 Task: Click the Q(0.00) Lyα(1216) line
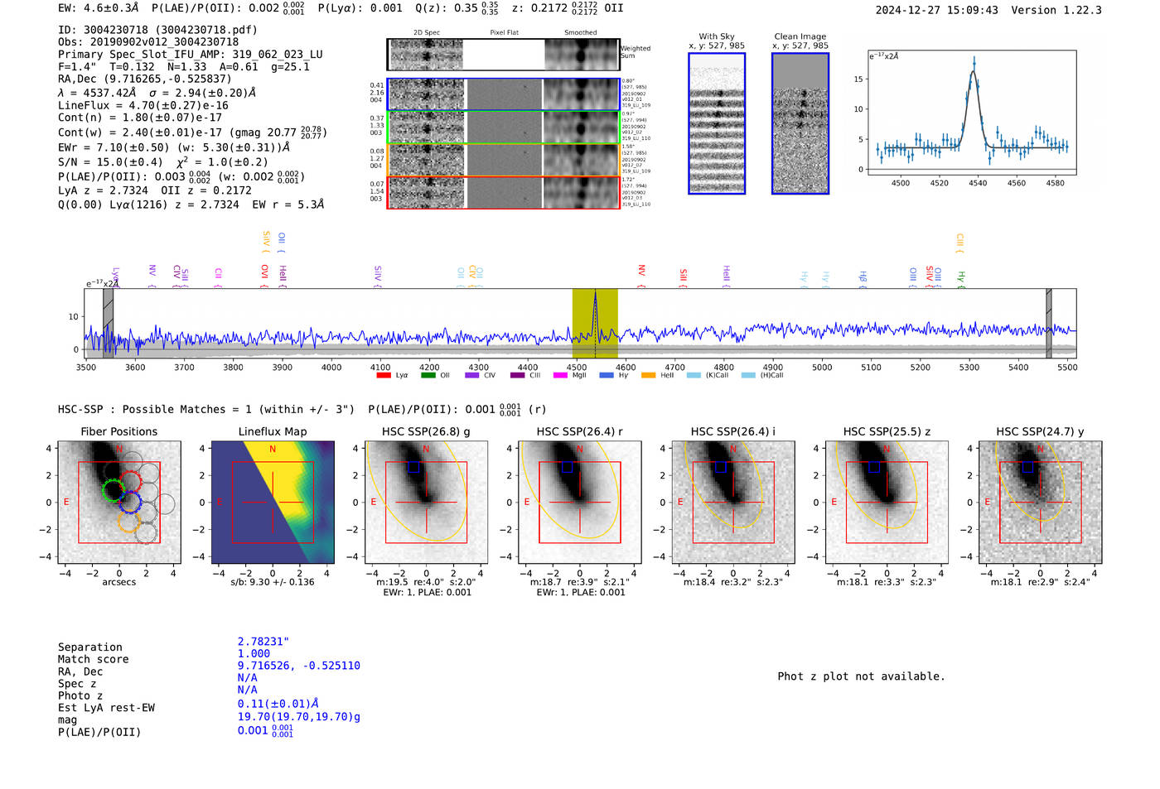click(x=191, y=204)
